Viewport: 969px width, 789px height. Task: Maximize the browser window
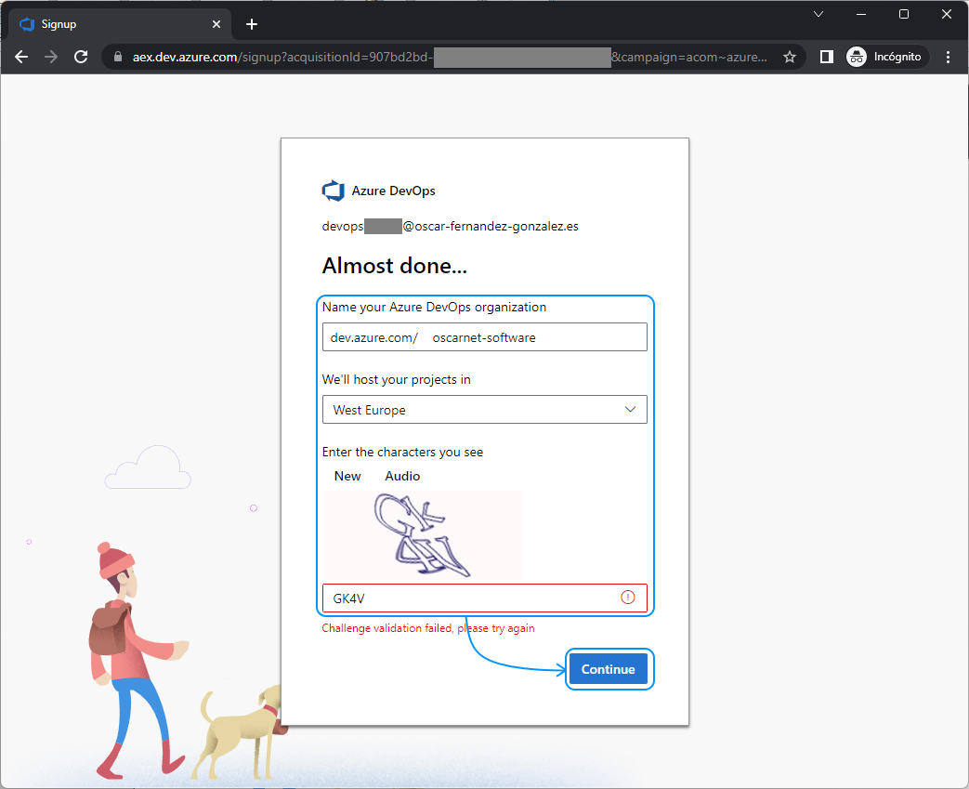903,14
